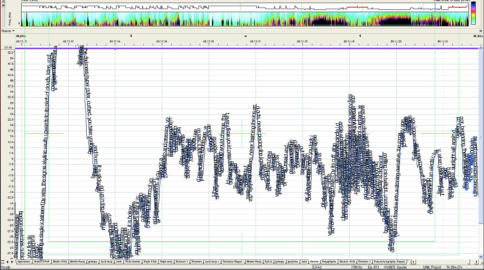The width and height of the screenshot is (484, 270).
Task: Switch to the Operations tab
Action: pyautogui.click(x=24, y=262)
